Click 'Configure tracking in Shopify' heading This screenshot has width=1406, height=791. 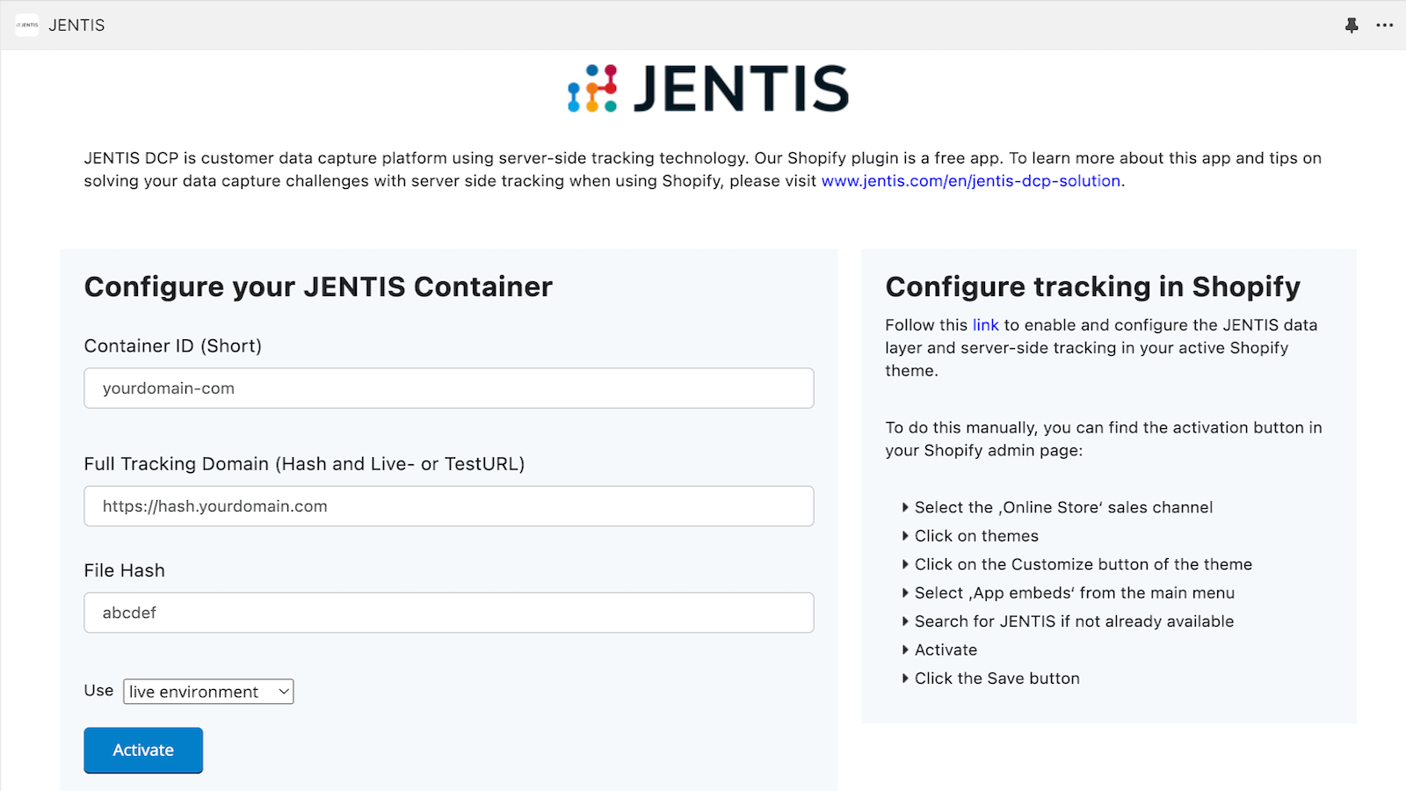tap(1093, 287)
